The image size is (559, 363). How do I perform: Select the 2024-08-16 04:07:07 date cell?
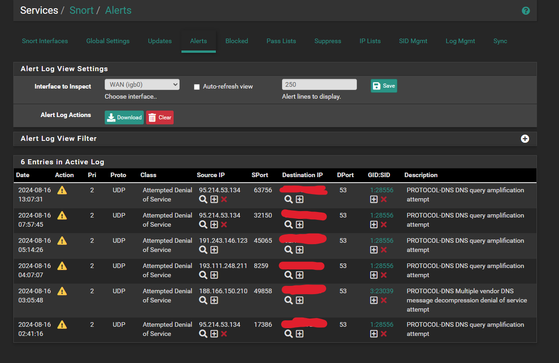[x=35, y=270]
